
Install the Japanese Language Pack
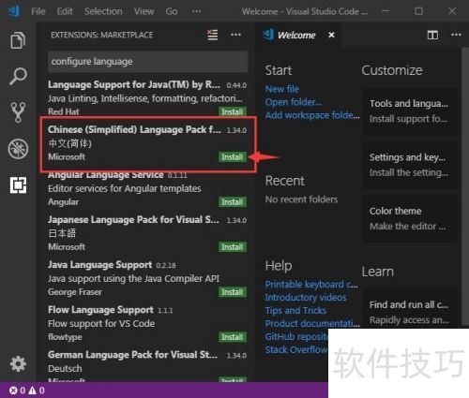point(233,247)
